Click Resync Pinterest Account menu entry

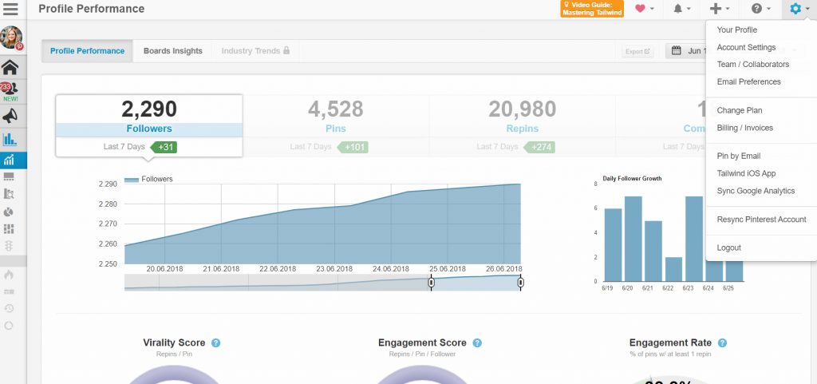coord(761,220)
